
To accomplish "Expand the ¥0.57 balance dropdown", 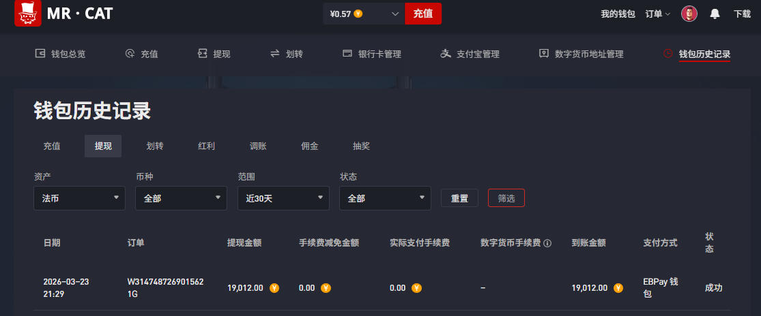I will coord(394,14).
